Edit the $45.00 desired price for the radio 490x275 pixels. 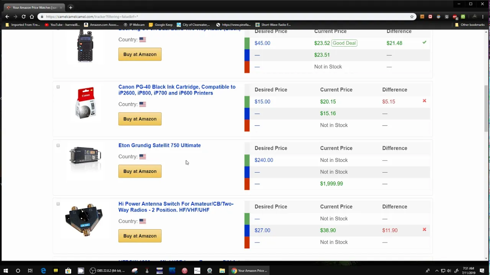(x=262, y=43)
